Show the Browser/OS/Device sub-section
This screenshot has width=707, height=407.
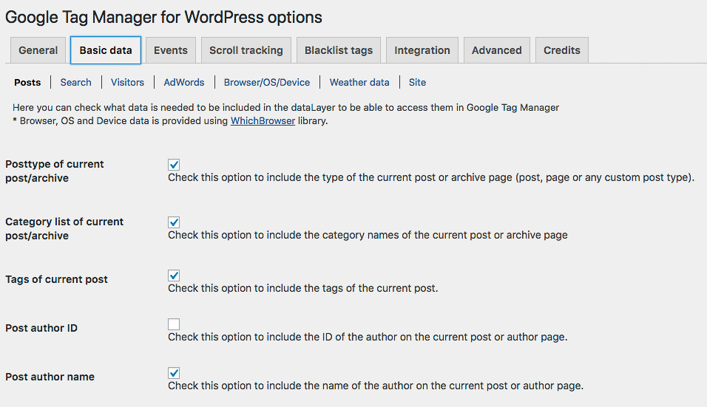[267, 83]
